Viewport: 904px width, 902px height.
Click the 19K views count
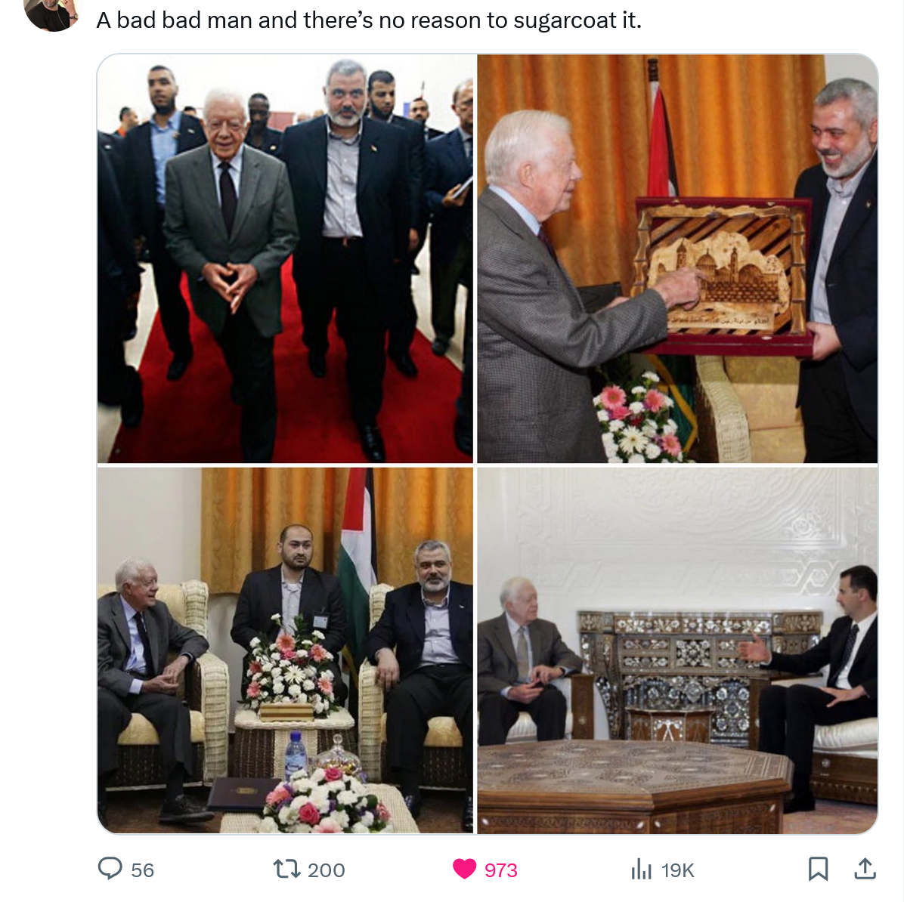pos(678,870)
